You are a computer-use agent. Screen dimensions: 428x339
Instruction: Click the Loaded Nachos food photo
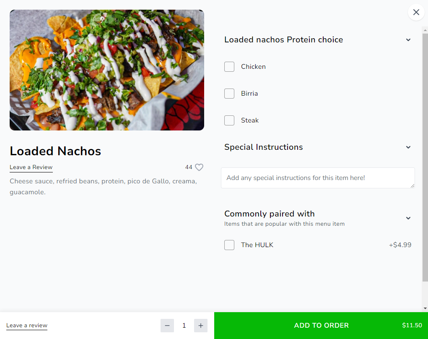pos(107,70)
